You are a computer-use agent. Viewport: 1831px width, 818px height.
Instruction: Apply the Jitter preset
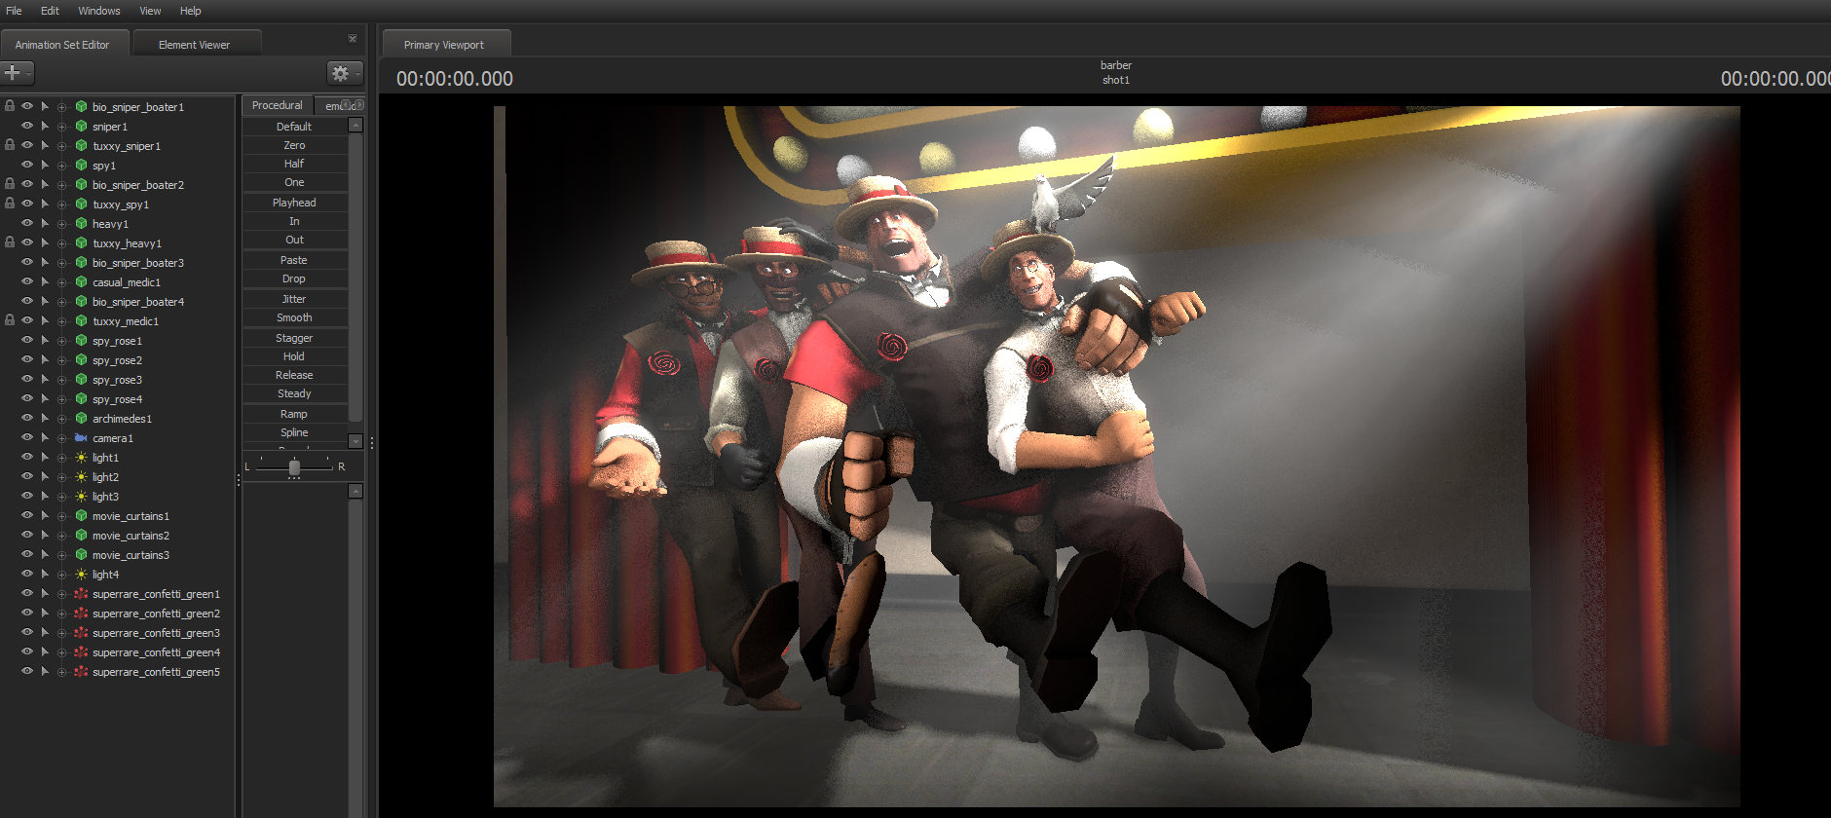(294, 299)
